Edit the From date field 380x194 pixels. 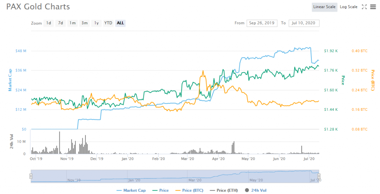(x=262, y=23)
